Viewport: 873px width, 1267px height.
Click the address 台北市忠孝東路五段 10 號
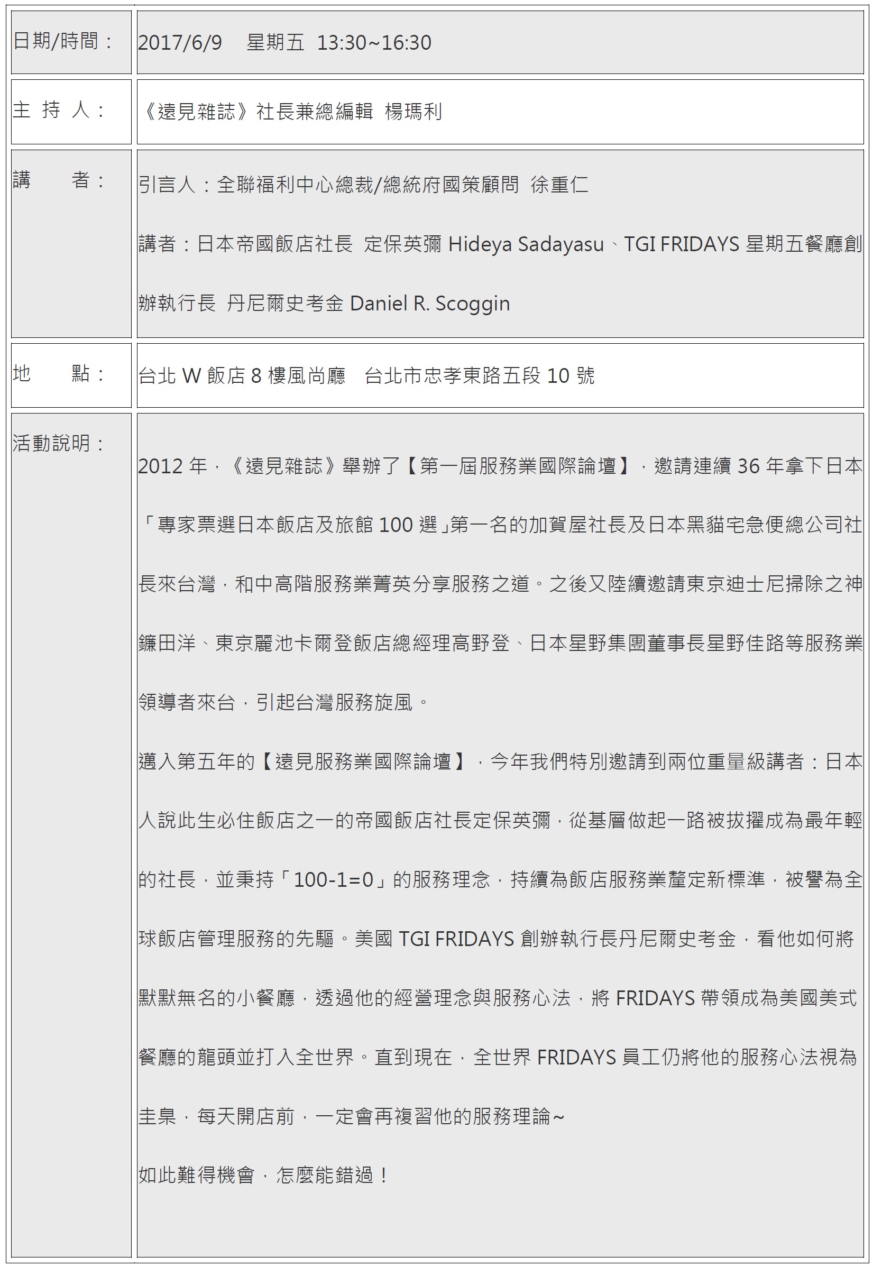pos(479,376)
